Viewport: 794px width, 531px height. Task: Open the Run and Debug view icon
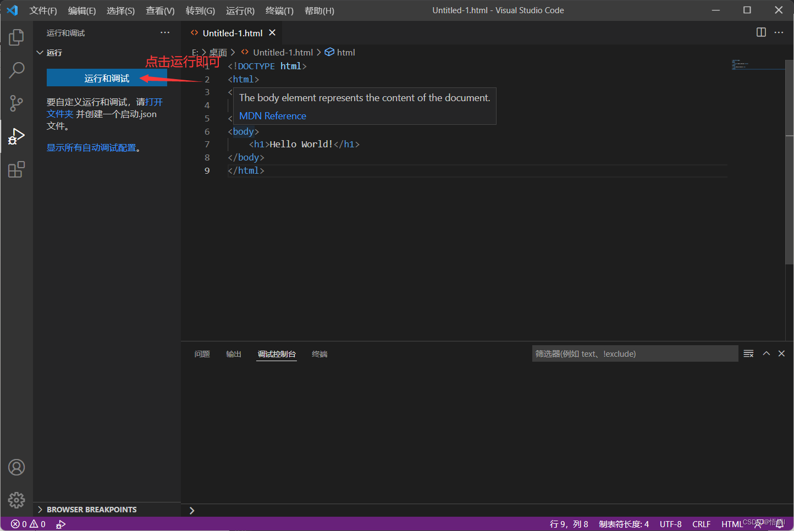tap(16, 136)
